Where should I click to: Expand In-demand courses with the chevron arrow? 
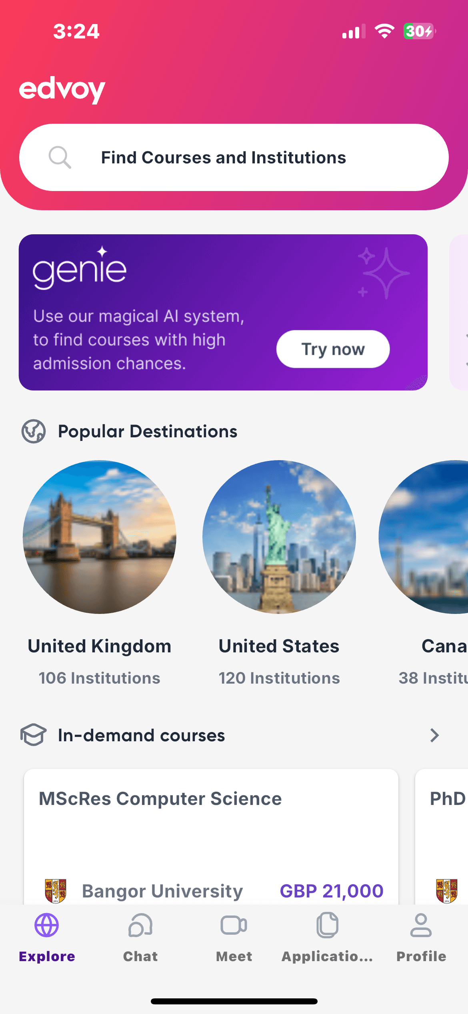[434, 735]
